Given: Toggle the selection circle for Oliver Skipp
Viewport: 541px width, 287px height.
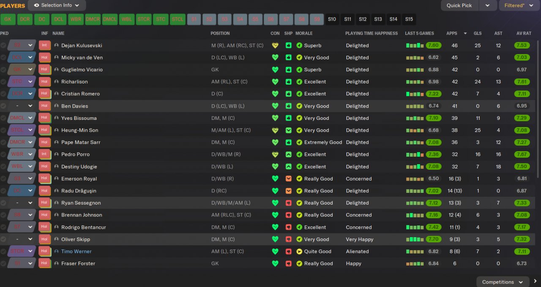Looking at the screenshot, I should (3, 239).
